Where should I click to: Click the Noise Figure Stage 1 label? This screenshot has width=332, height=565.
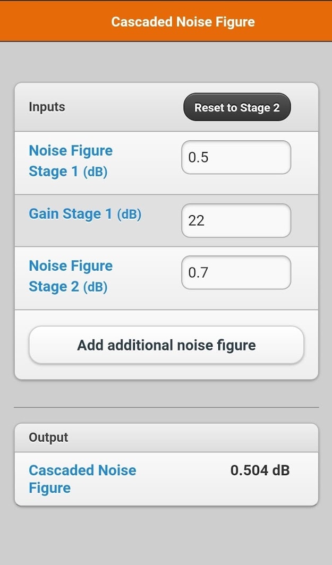point(71,161)
